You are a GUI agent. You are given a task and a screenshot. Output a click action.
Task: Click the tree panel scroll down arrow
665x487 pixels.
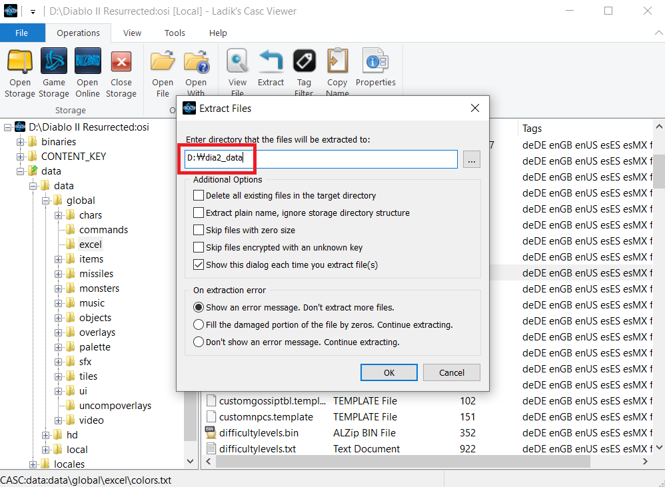coord(191,461)
